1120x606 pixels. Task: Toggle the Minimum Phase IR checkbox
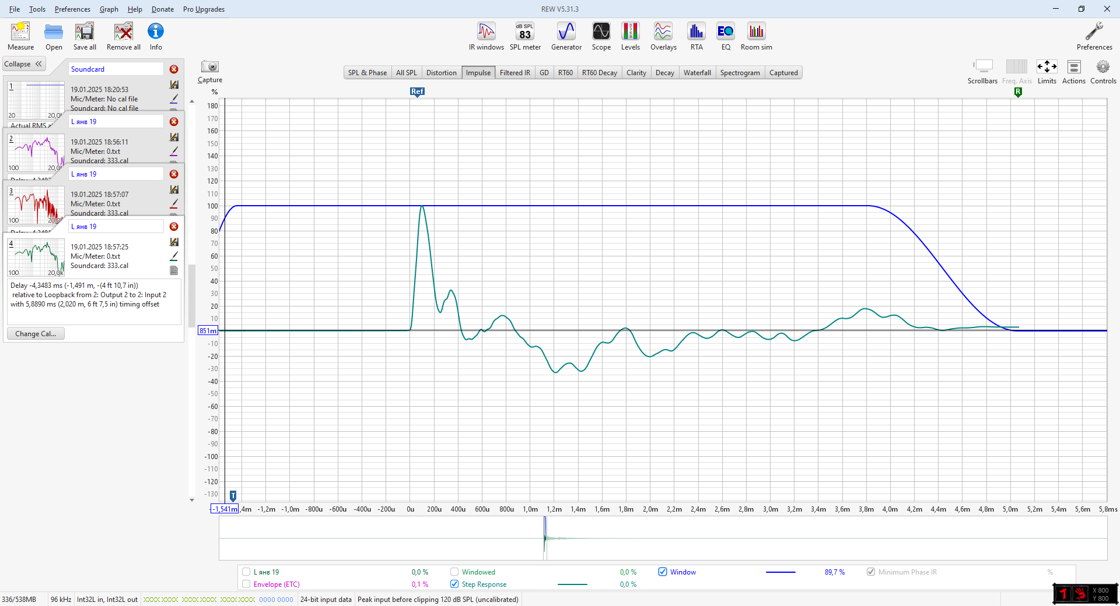[871, 572]
